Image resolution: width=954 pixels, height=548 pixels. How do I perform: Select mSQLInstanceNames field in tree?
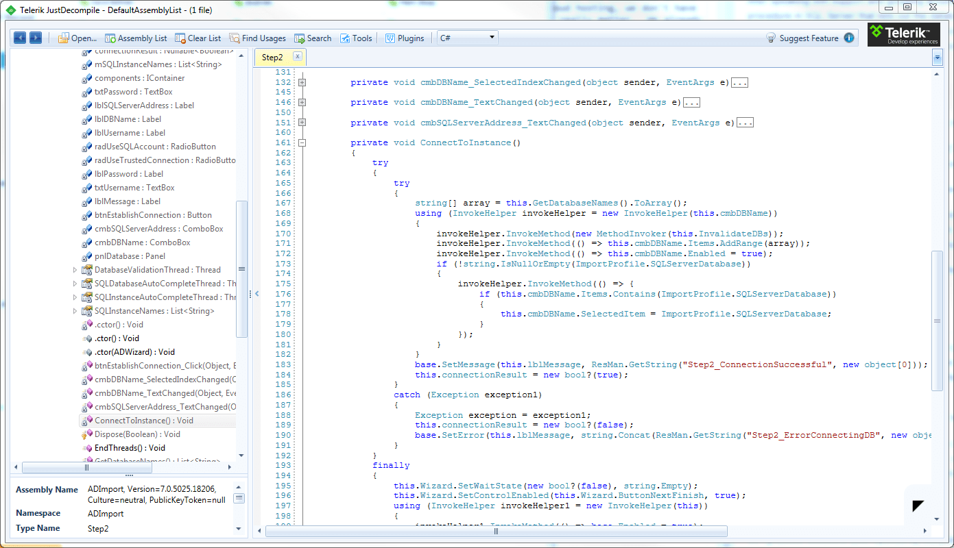[x=158, y=64]
